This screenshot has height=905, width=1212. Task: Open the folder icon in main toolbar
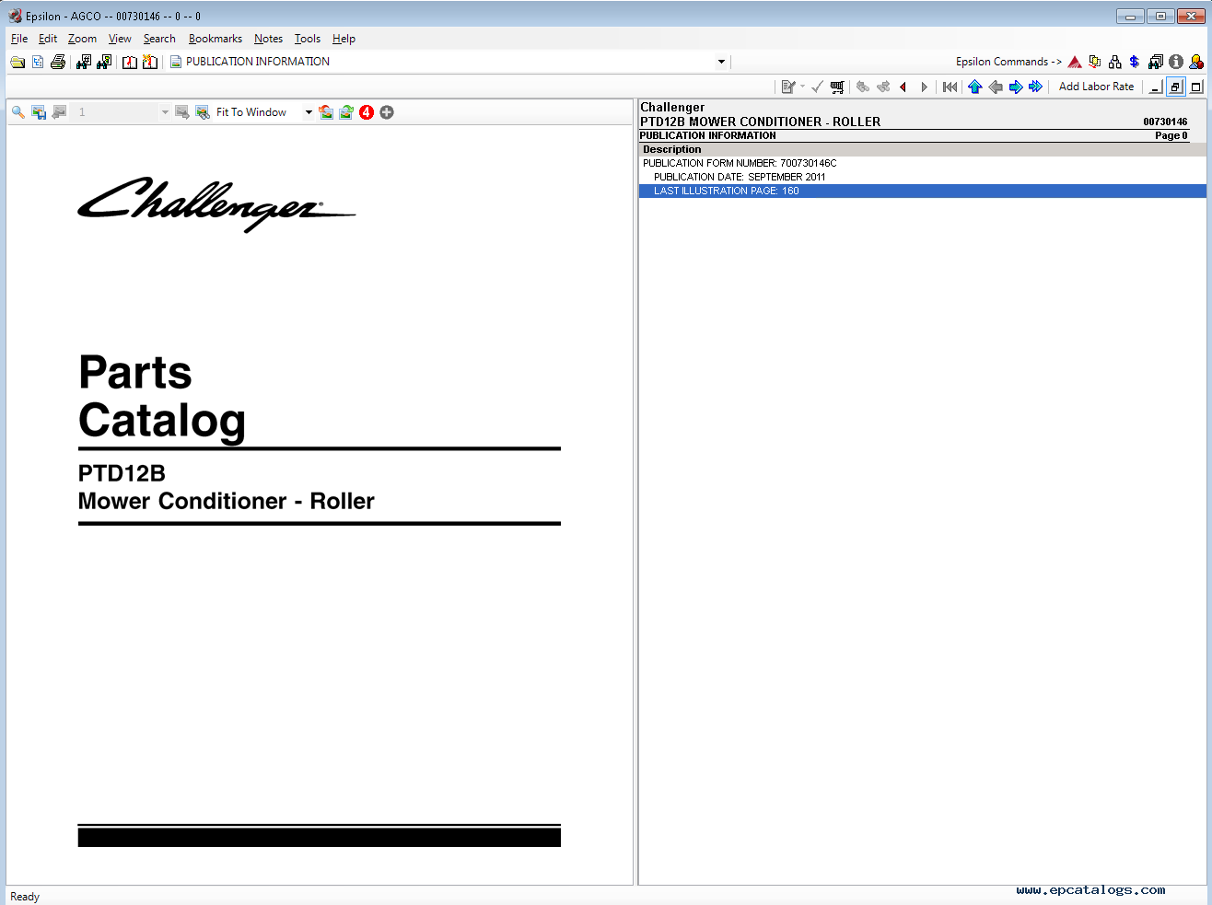[x=17, y=62]
